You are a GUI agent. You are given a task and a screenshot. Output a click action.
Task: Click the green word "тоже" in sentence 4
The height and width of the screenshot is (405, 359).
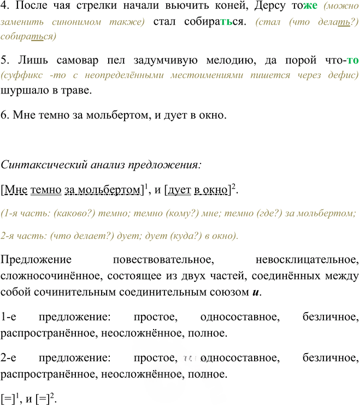[x=304, y=5]
